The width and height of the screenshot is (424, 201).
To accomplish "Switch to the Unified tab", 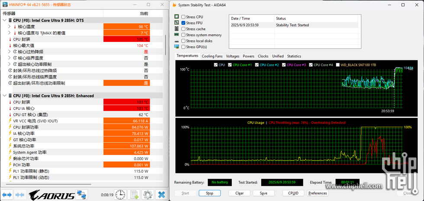I will (278, 56).
